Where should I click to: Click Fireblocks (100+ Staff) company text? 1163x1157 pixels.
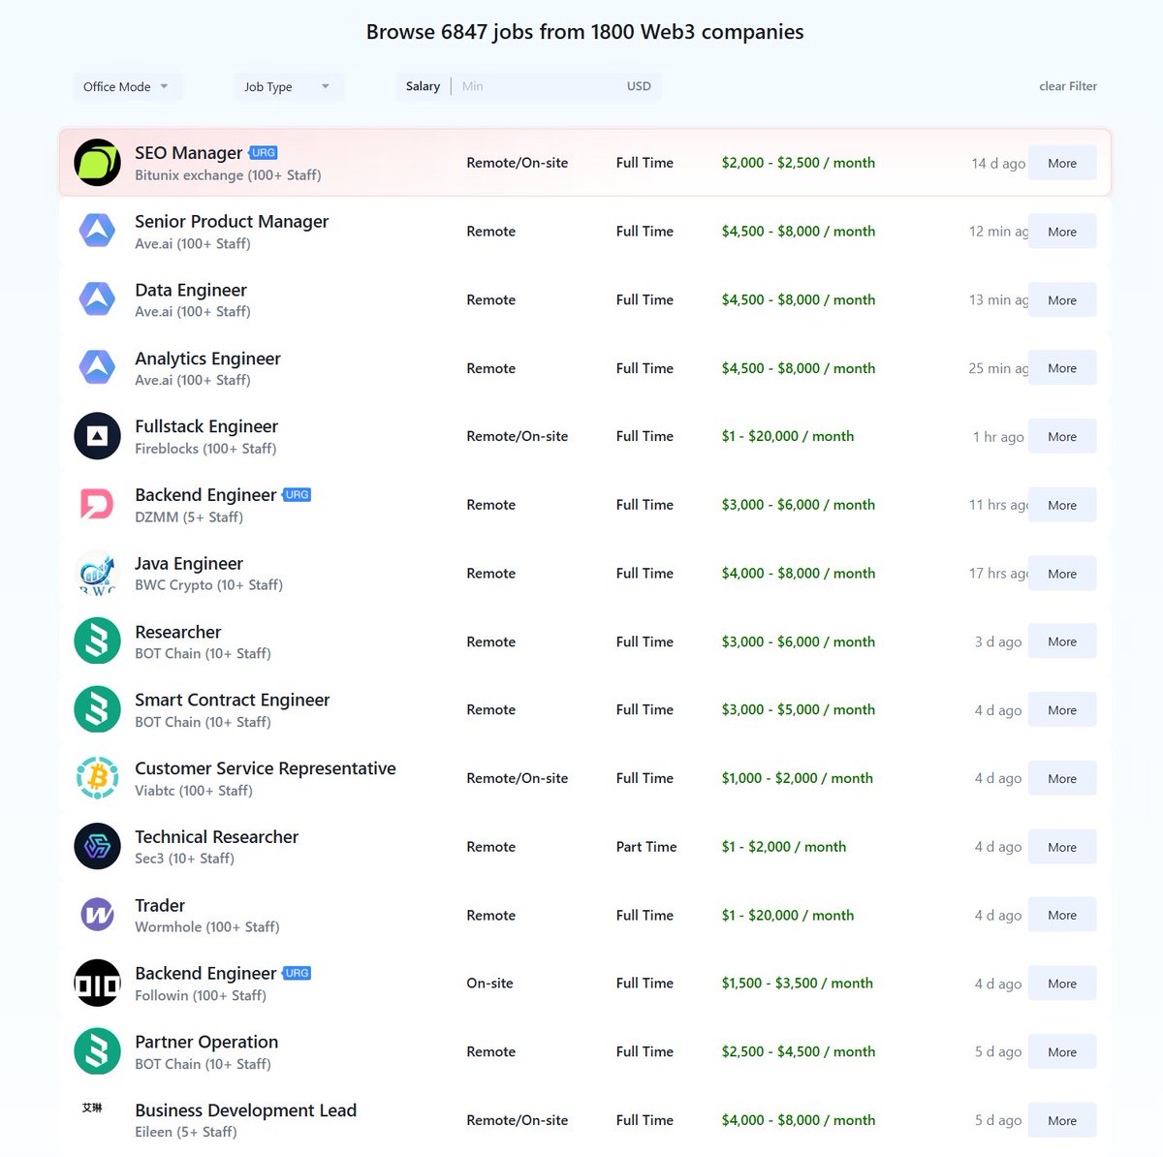[x=205, y=449]
